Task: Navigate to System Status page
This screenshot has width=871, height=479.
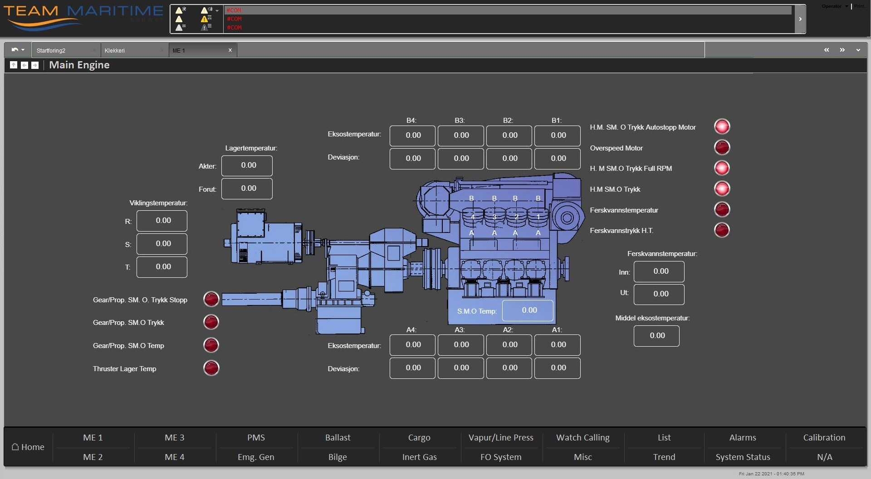Action: 743,457
